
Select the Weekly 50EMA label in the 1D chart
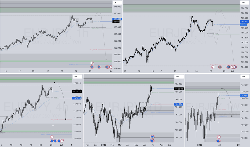coord(155,112)
